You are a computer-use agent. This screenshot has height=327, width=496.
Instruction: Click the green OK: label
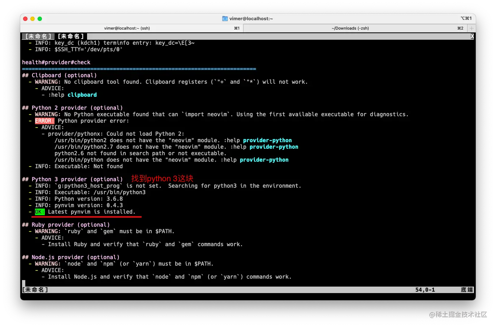tap(40, 212)
